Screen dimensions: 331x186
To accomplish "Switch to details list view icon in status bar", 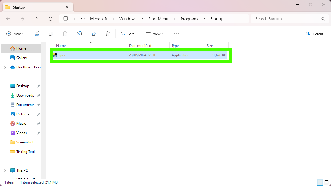I will (320, 182).
